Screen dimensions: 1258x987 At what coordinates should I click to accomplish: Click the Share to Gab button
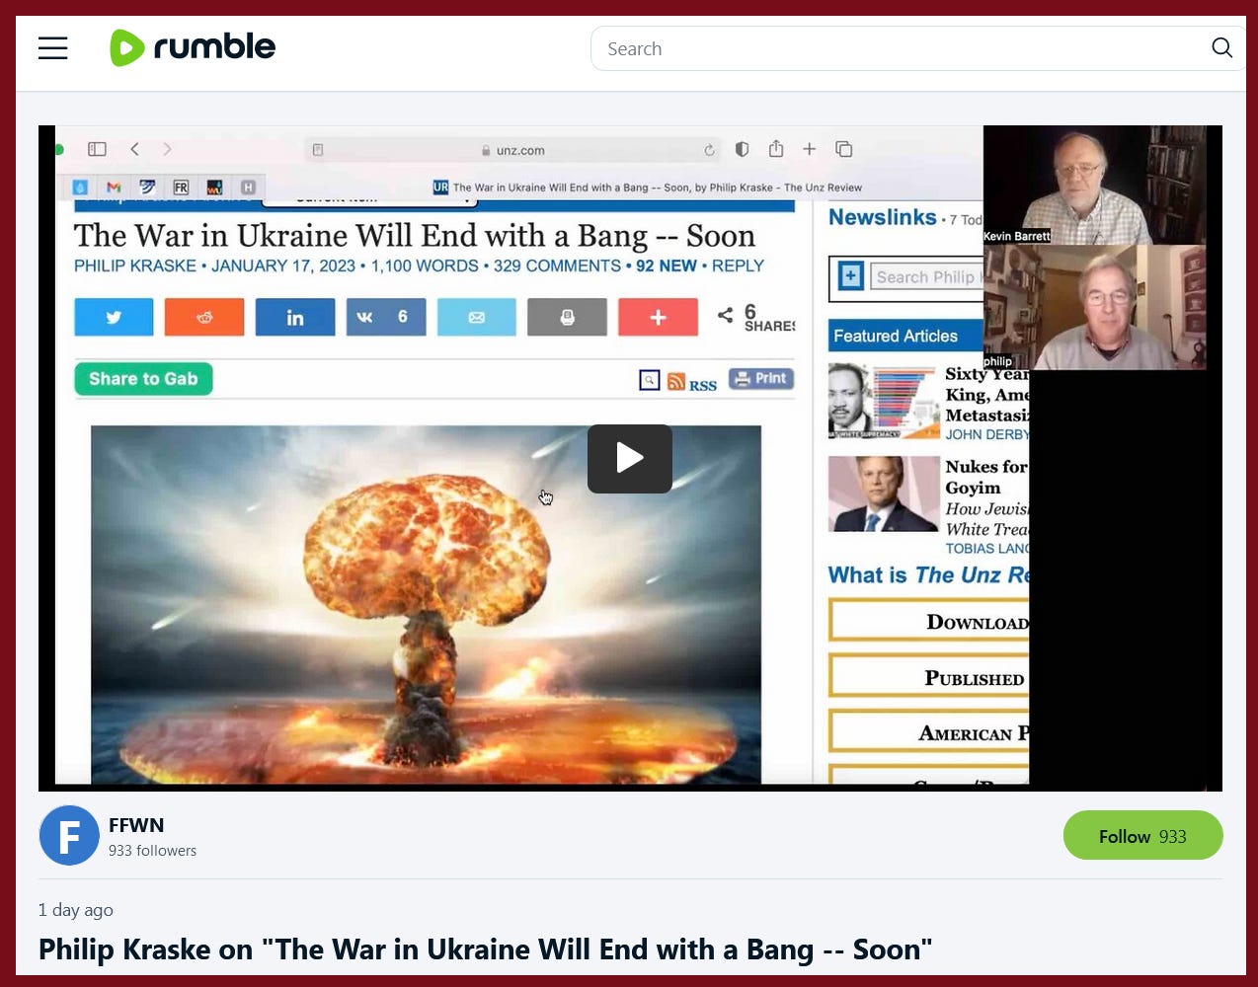pyautogui.click(x=143, y=379)
